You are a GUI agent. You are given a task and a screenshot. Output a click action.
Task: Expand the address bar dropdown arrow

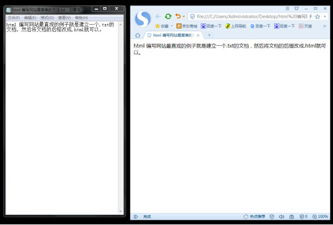point(325,17)
